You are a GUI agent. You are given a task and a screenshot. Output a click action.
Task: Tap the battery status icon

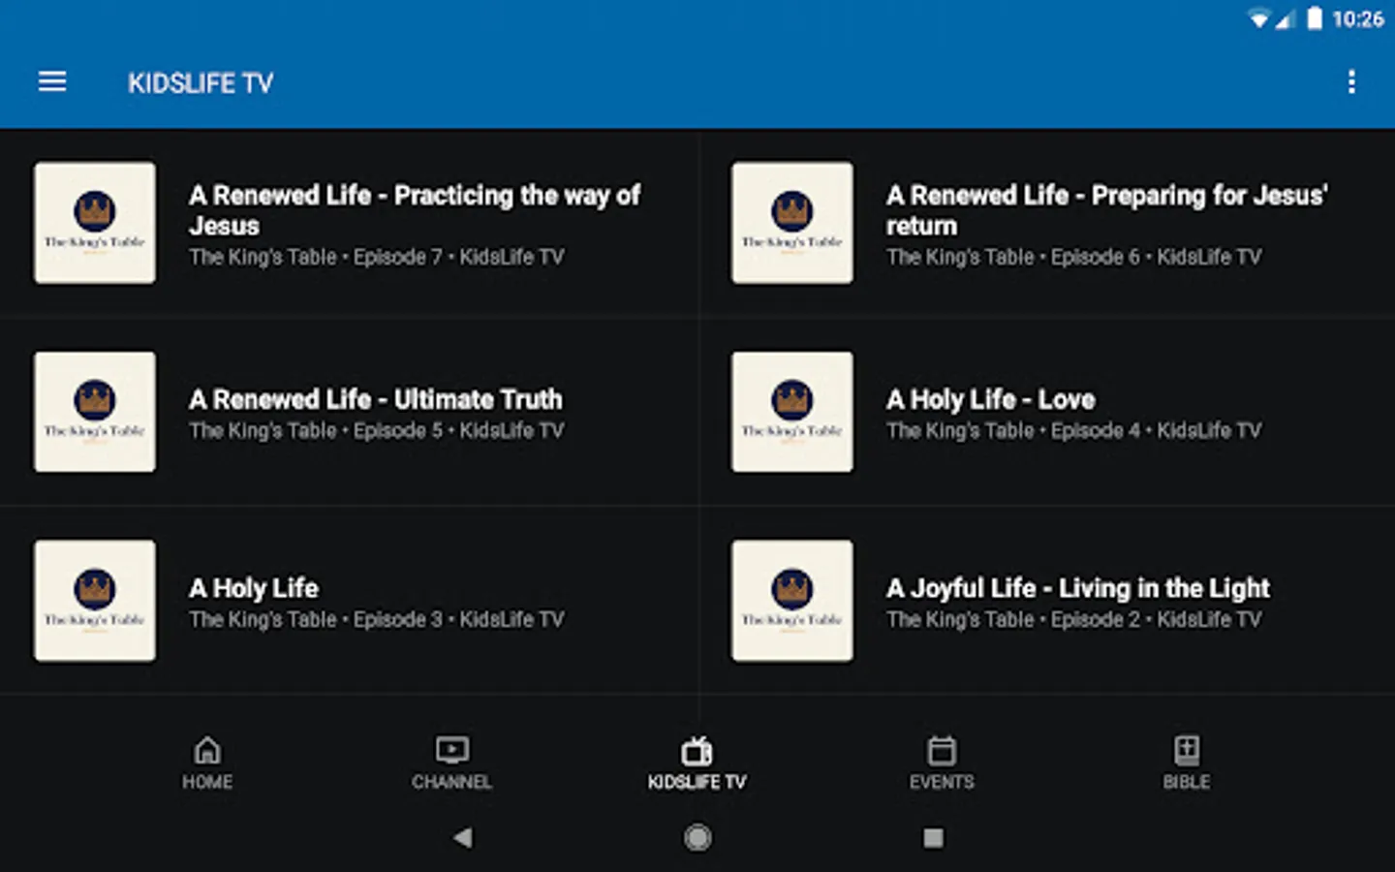[x=1314, y=18]
